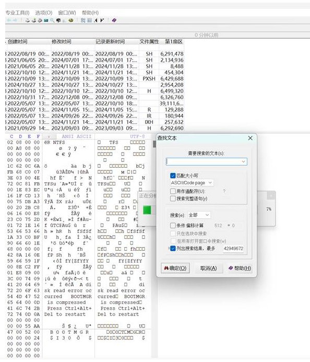Open the 窗口(W) menu
Image resolution: width=310 pixels, height=362 pixels.
(67, 13)
